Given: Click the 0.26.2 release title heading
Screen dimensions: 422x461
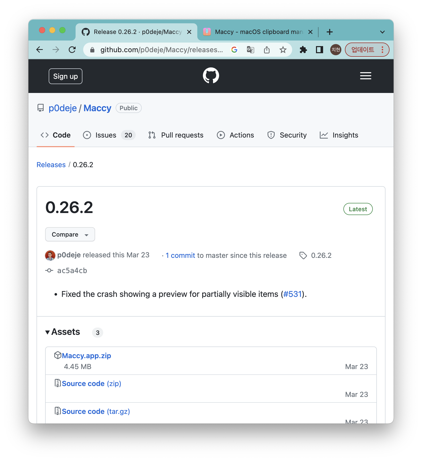Looking at the screenshot, I should 69,207.
